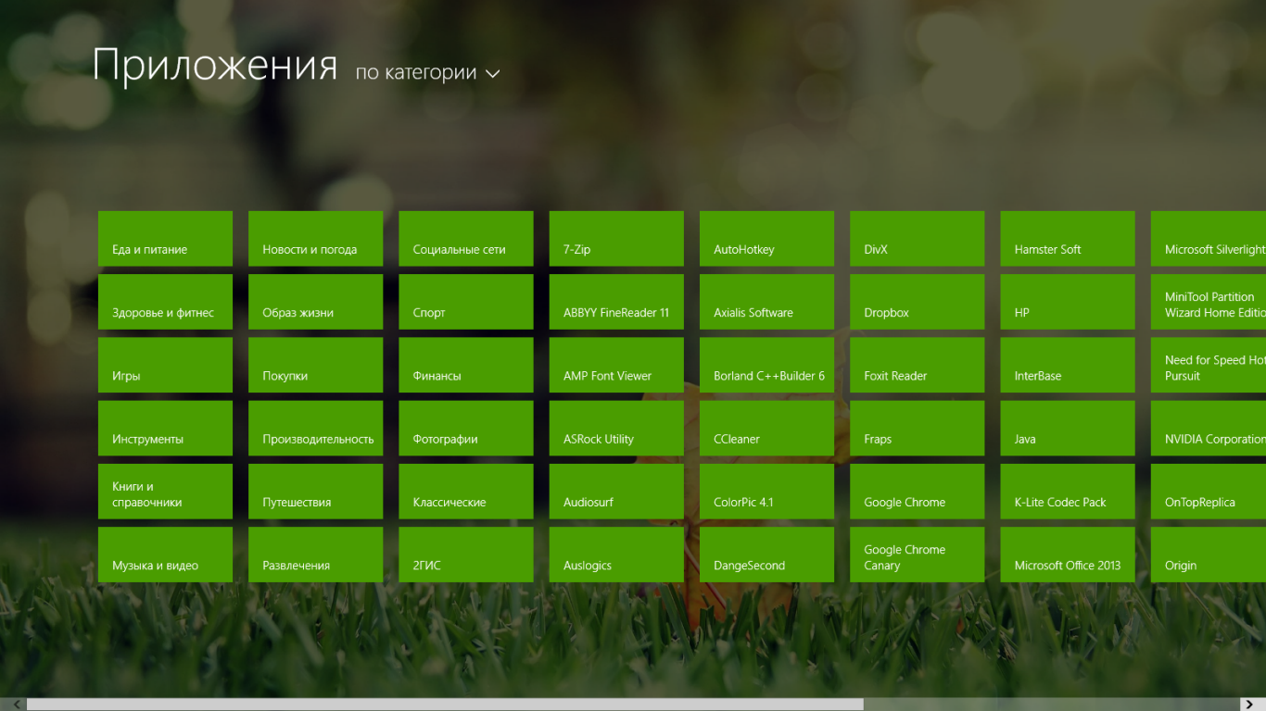This screenshot has height=711, width=1266.
Task: Go to the '2ГИС' group tile
Action: coord(466,555)
